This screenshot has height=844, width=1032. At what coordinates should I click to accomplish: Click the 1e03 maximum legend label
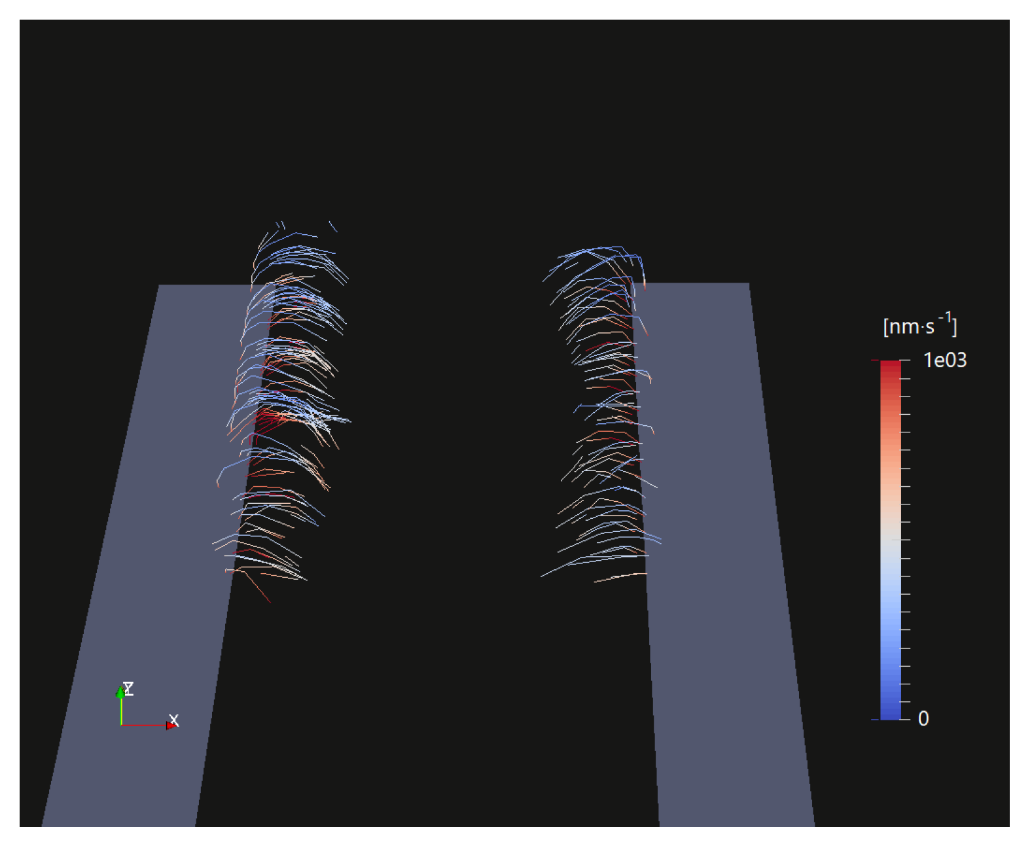coord(944,360)
